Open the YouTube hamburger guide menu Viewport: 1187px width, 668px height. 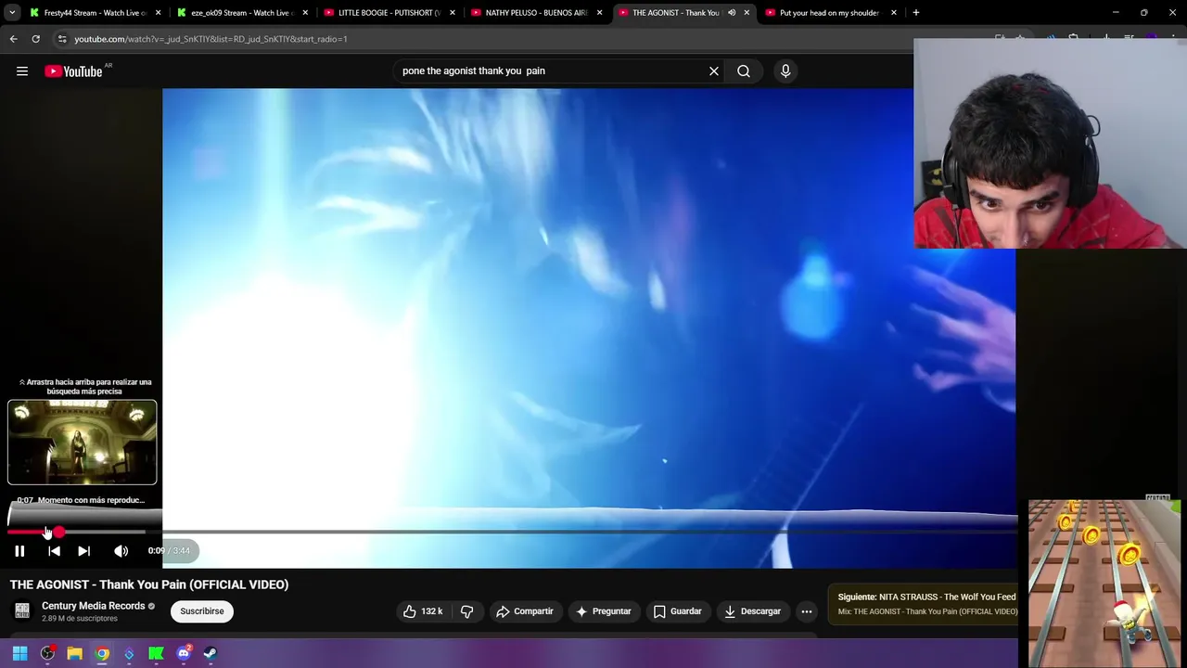point(22,71)
